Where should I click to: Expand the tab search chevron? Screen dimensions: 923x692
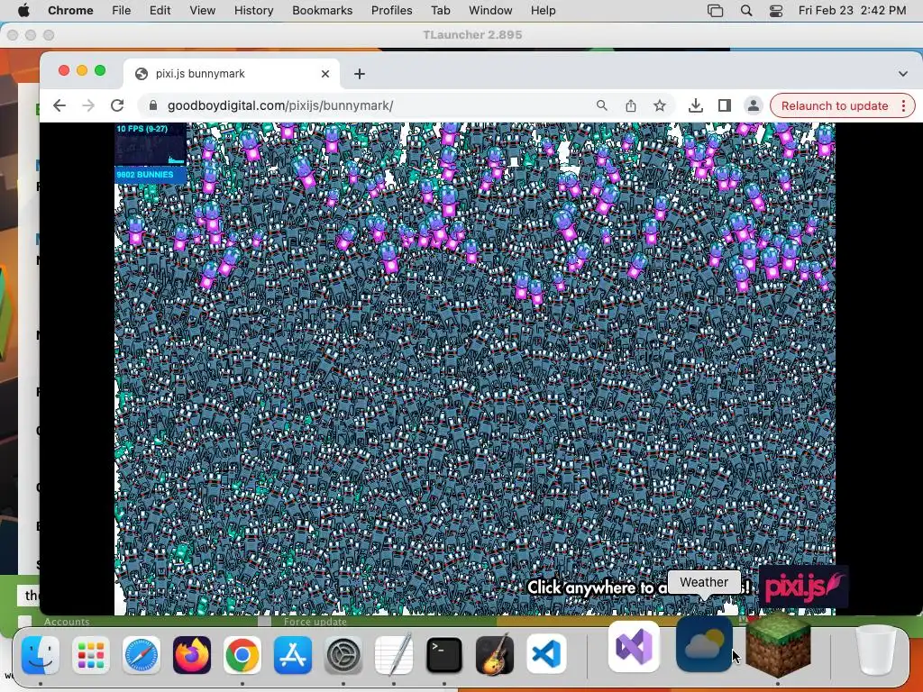pyautogui.click(x=903, y=74)
